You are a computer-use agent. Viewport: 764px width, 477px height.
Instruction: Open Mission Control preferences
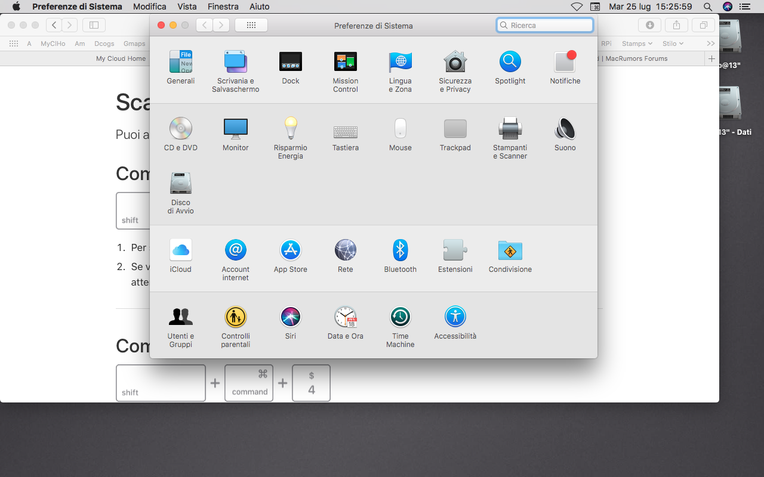[346, 72]
